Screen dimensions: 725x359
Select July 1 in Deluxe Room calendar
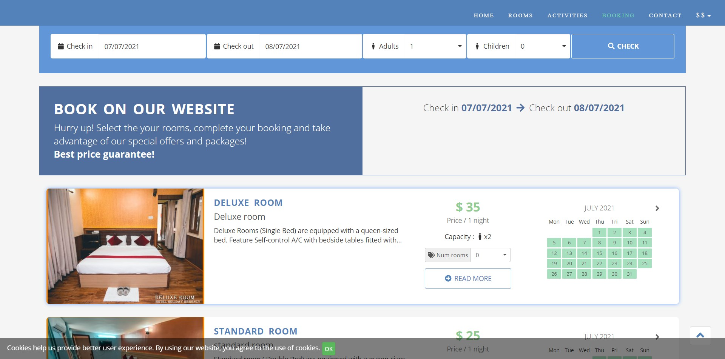[x=599, y=232]
